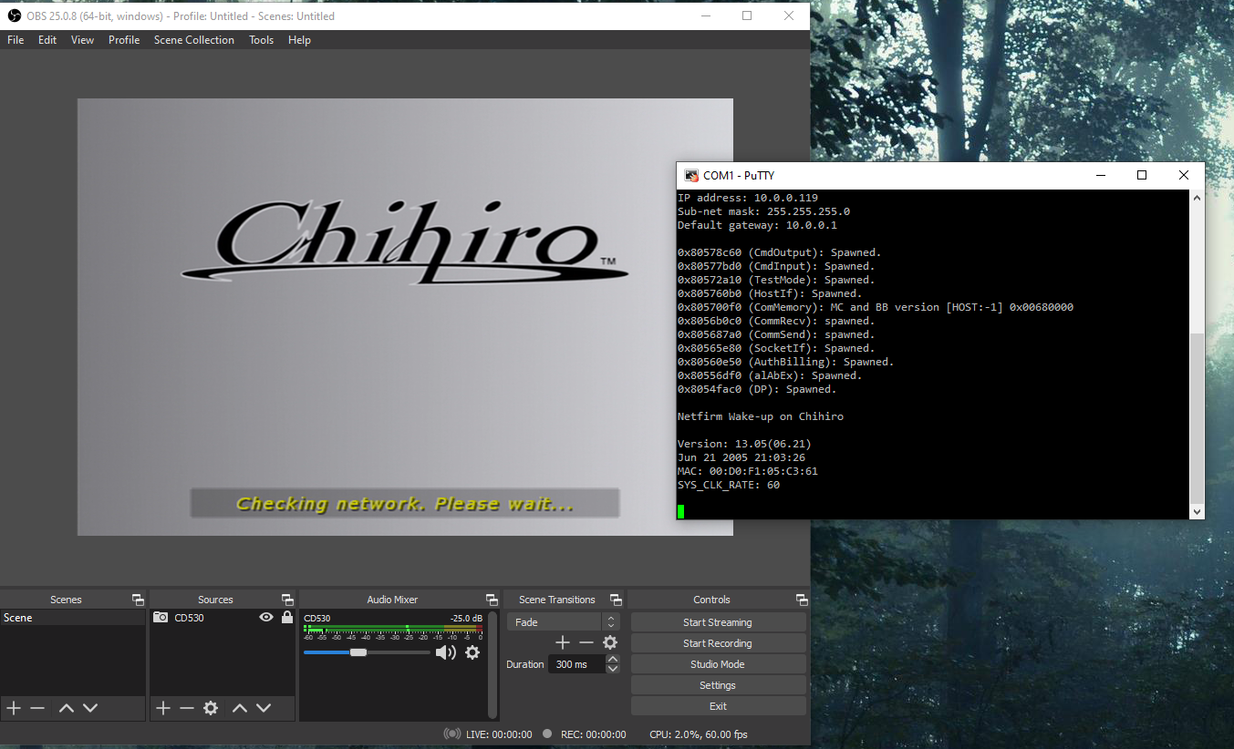Increase transition duration with up arrow
Viewport: 1234px width, 749px height.
613,660
